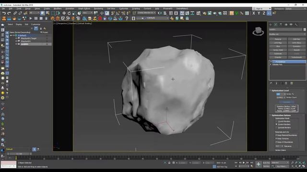The width and height of the screenshot is (307, 172).
Task: Open the Rendering menu
Action: pos(98,9)
